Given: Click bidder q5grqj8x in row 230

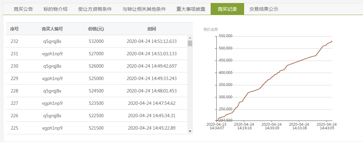Looking at the screenshot, I should [52, 66].
